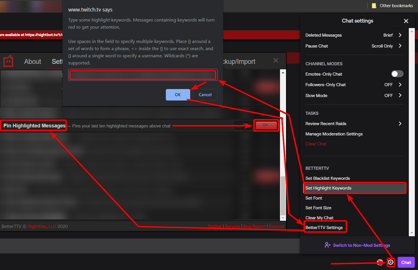Viewport: 418px width, 270px height.
Task: Open the Twitter footer link
Action: tap(215, 226)
